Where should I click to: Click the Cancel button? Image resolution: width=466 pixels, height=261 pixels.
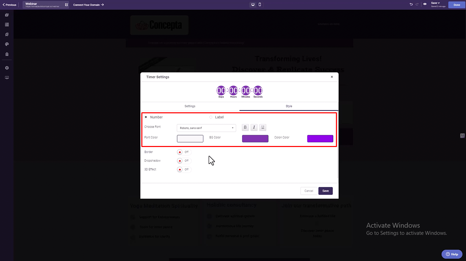[309, 191]
